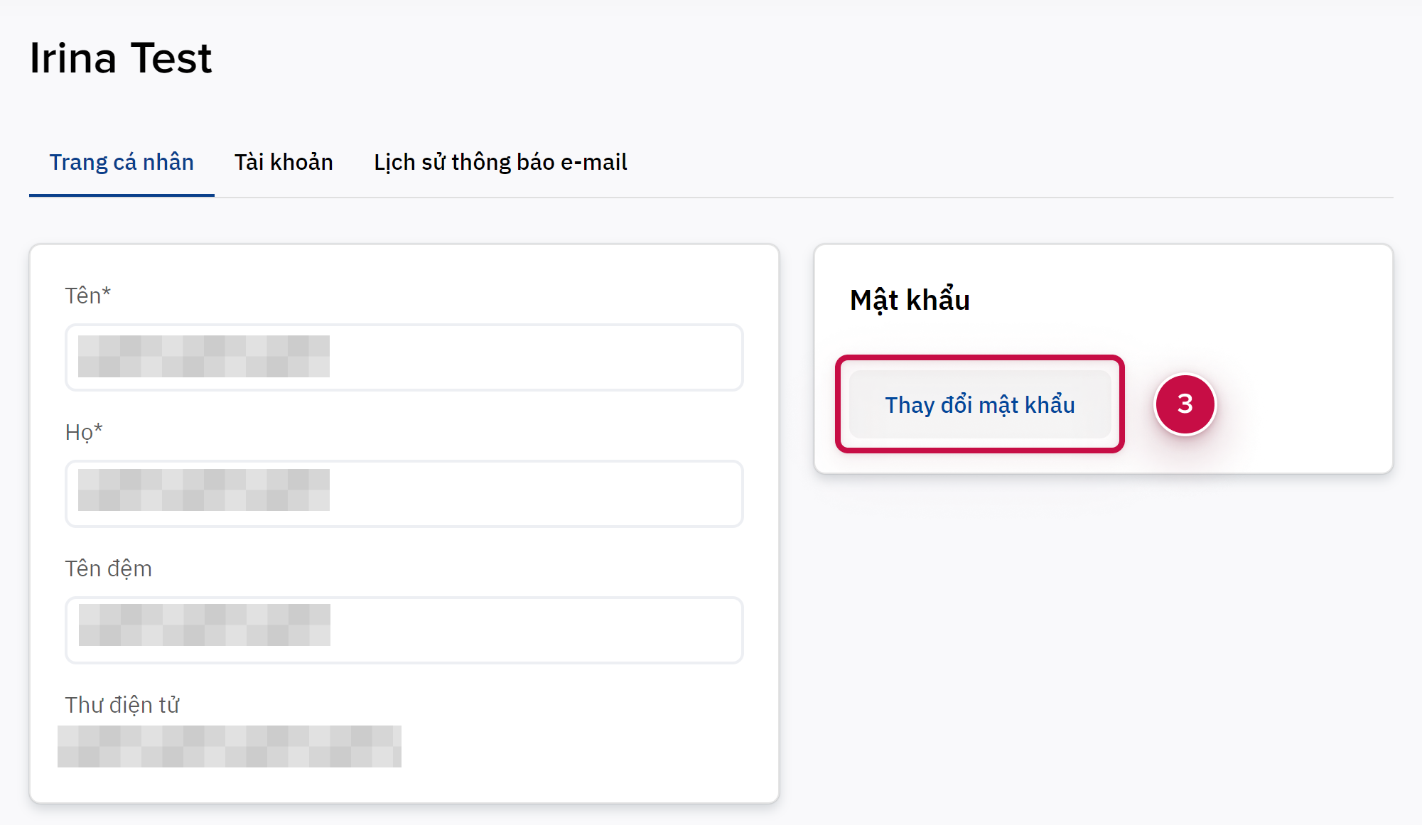Screen dimensions: 1422x825
Task: Open the Trang cá nhân tab
Action: coord(122,163)
